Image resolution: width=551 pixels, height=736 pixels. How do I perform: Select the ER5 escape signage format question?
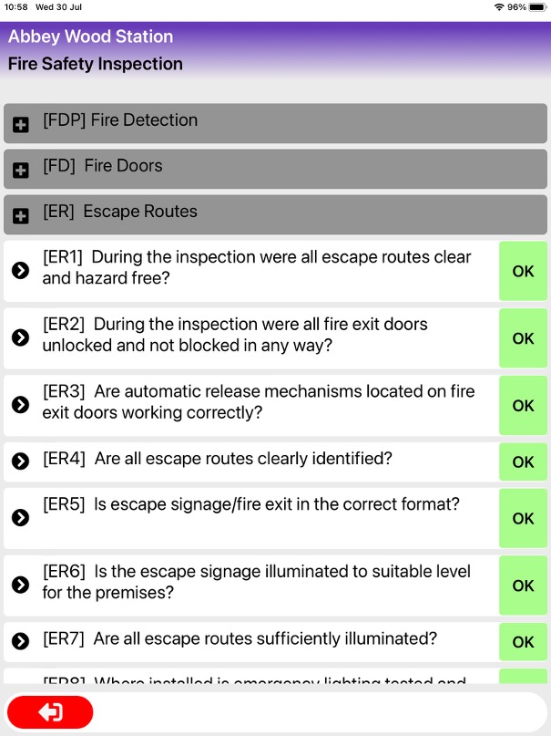[x=250, y=504]
